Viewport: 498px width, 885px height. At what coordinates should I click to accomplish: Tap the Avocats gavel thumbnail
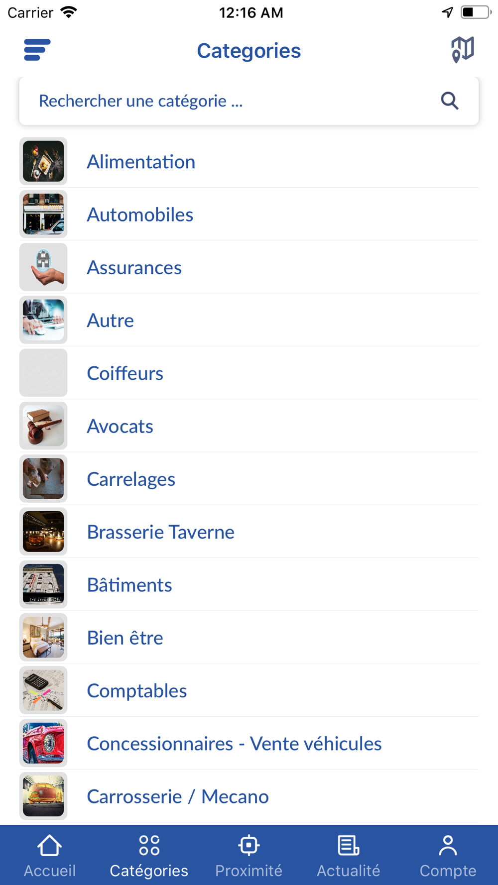tap(43, 426)
